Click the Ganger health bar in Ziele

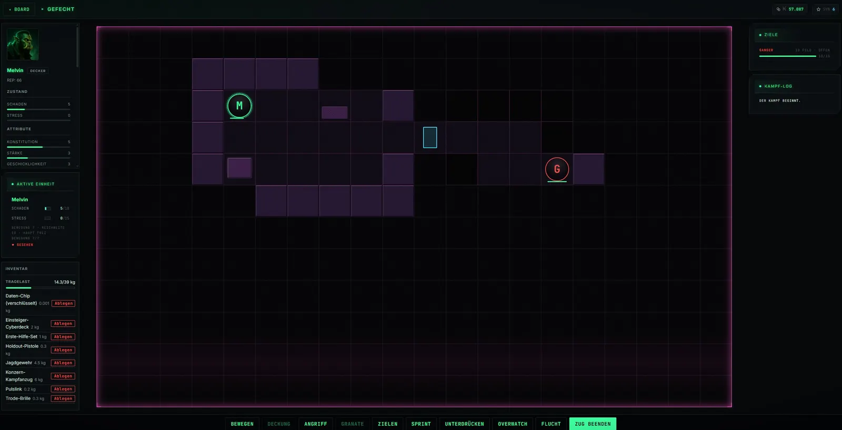[x=788, y=56]
